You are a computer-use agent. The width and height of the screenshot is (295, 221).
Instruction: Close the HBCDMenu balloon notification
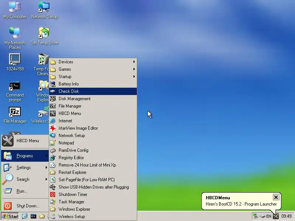(276, 197)
